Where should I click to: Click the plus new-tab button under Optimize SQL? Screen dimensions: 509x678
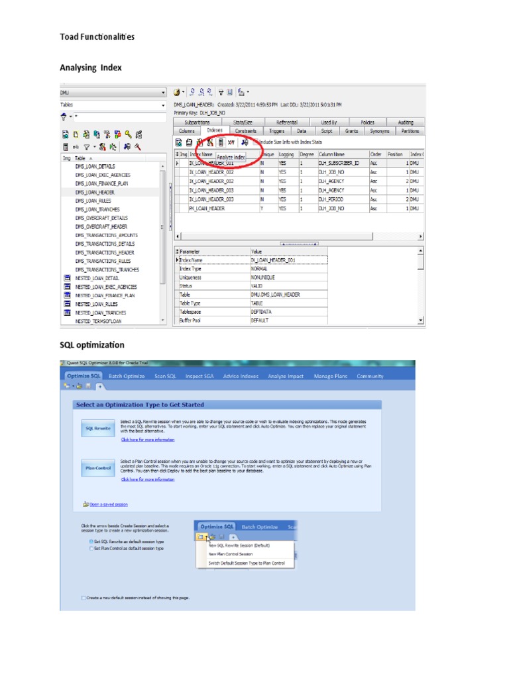pyautogui.click(x=99, y=386)
